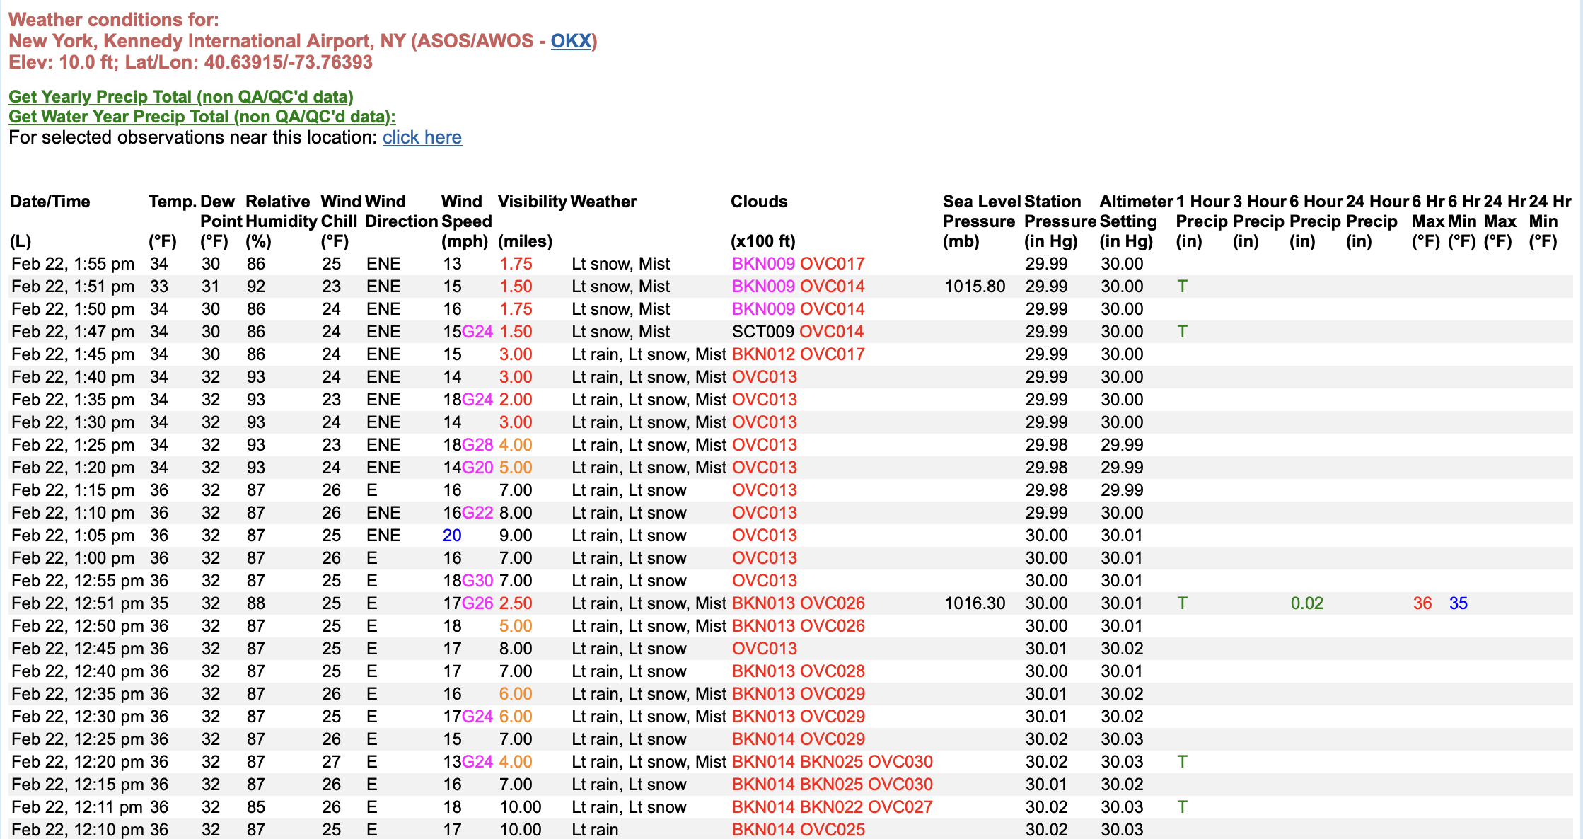Select the Date/Time column header
The width and height of the screenshot is (1583, 839).
coord(50,202)
